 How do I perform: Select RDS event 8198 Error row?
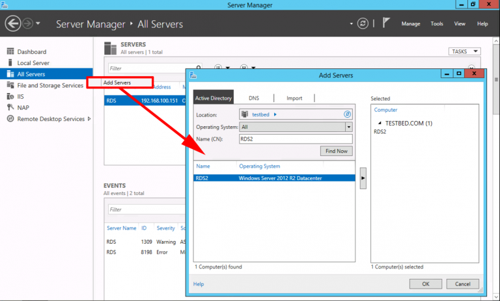click(145, 252)
